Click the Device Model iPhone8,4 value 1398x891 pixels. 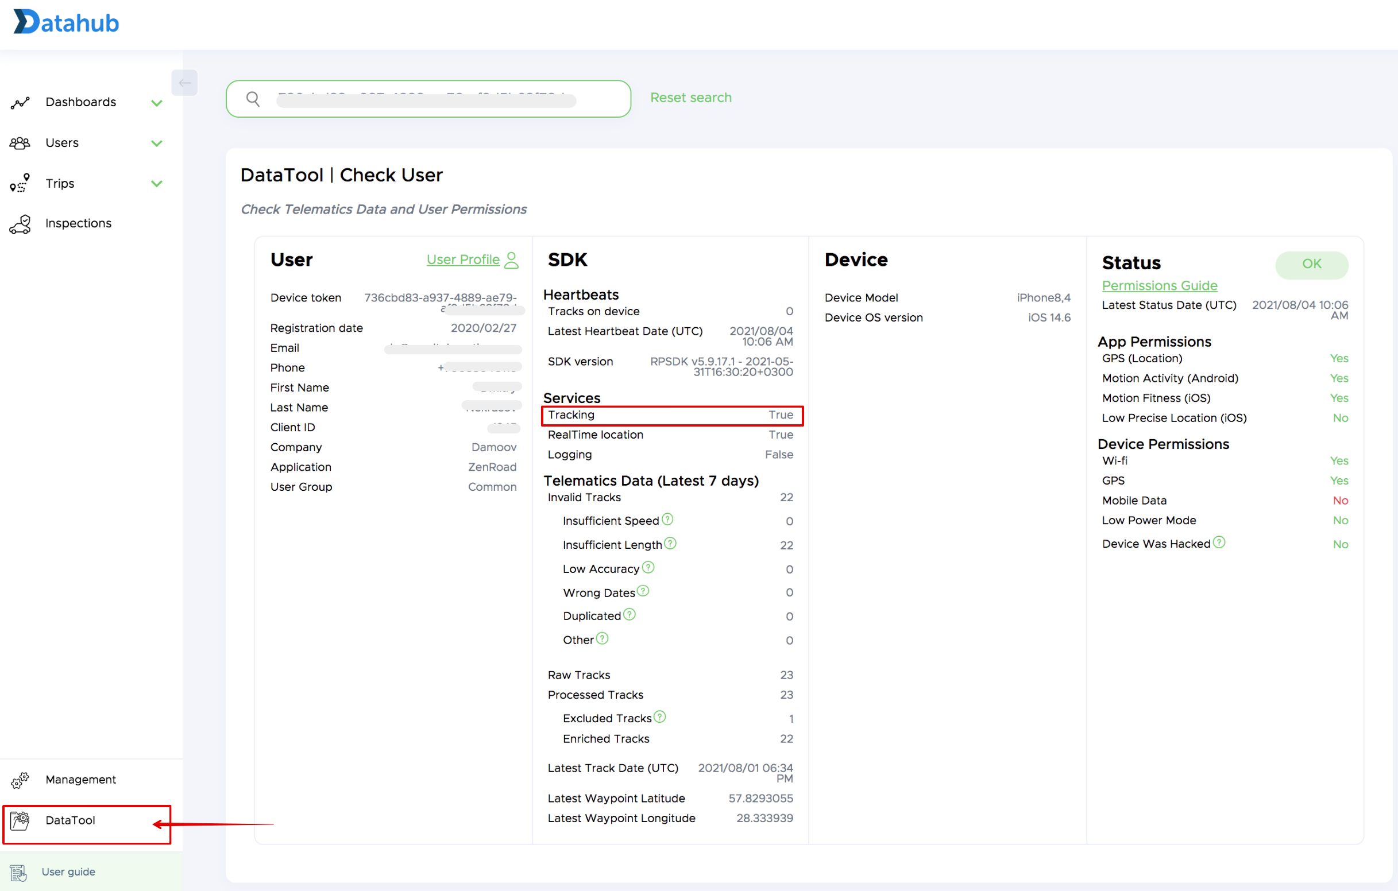tap(1043, 298)
